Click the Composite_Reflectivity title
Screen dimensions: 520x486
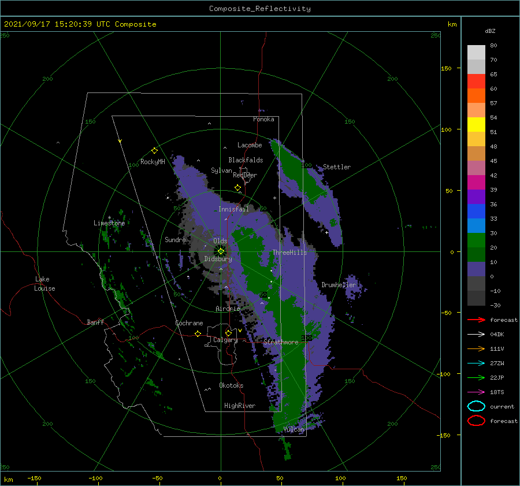[x=260, y=9]
